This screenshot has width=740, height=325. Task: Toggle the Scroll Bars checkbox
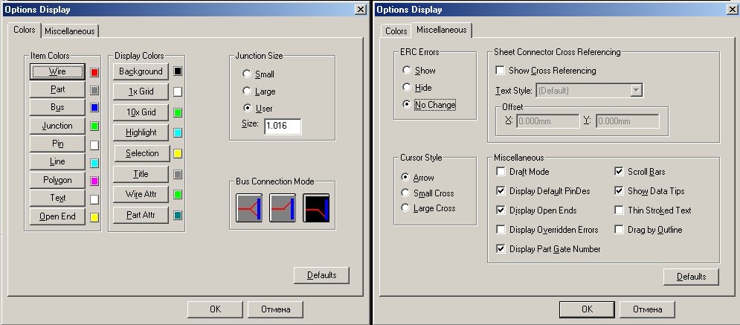point(620,172)
